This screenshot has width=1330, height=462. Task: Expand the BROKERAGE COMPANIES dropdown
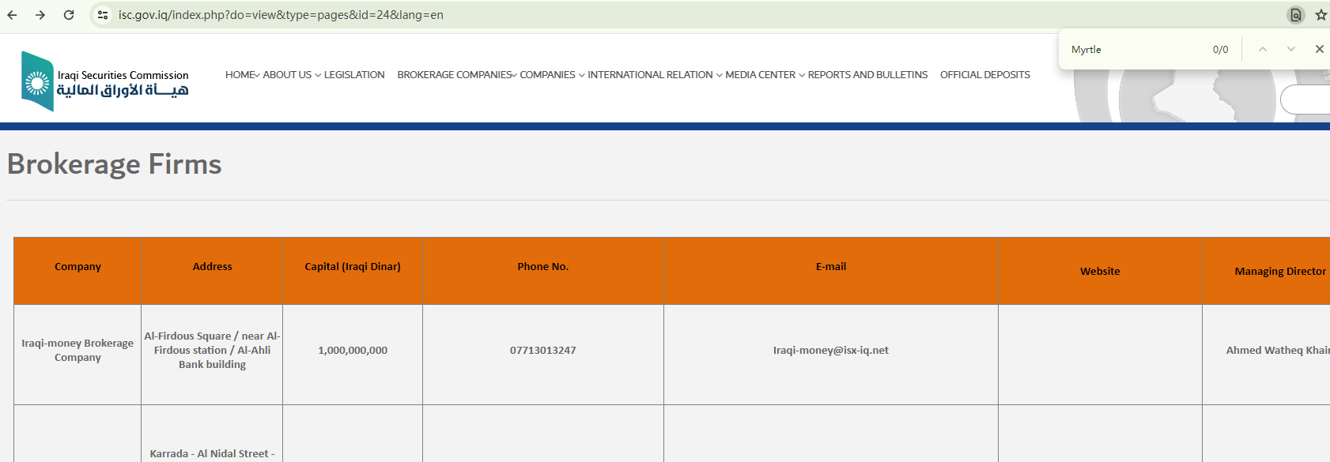[x=457, y=75]
